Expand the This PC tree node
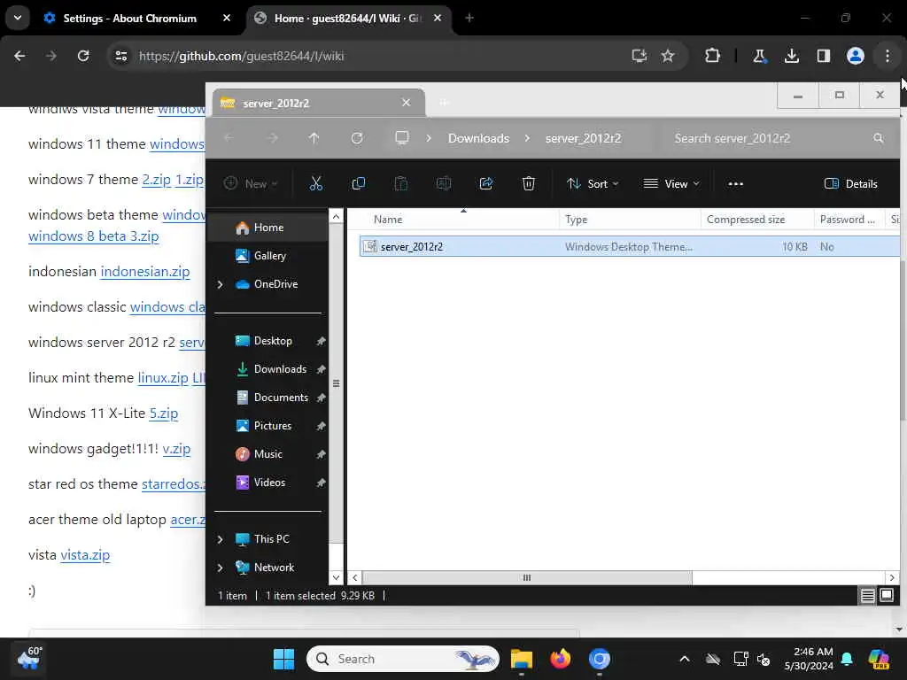 220,539
